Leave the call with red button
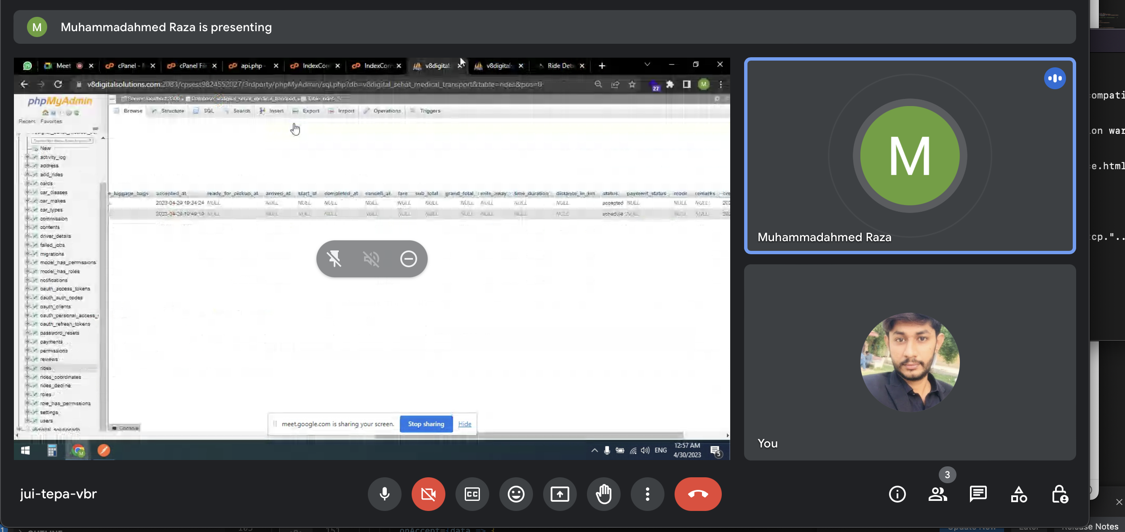Image resolution: width=1125 pixels, height=532 pixels. 697,494
